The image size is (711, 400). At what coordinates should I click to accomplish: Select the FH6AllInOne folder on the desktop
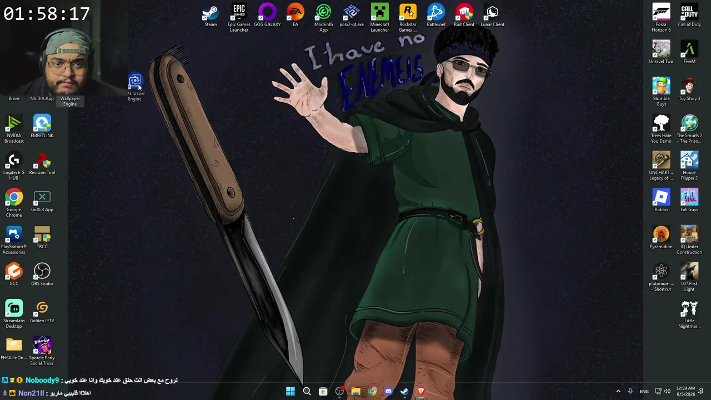click(14, 349)
